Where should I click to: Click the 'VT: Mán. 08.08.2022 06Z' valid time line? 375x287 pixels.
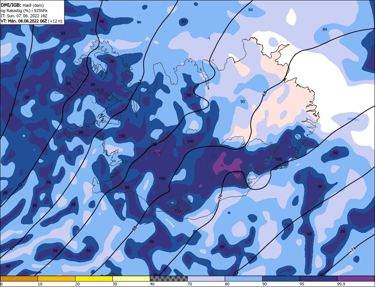click(31, 21)
